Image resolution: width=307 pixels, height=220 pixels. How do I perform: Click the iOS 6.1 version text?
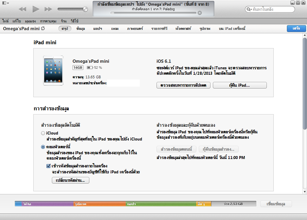(x=164, y=61)
